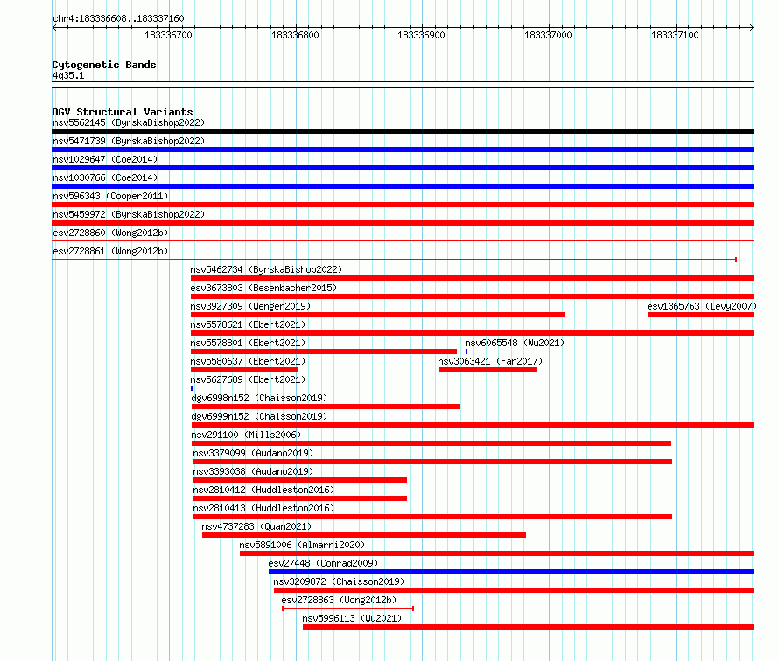
Task: Open nsv3927309 (Wenger2019) variant
Action: 250,306
